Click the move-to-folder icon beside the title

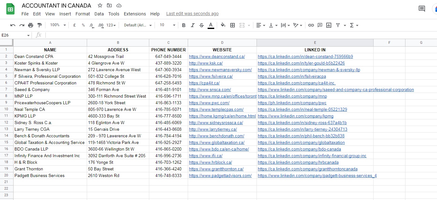pyautogui.click(x=109, y=5)
